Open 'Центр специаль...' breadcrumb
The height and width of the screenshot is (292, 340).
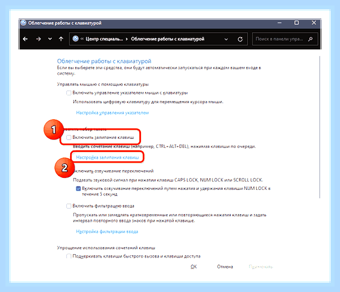pos(104,39)
